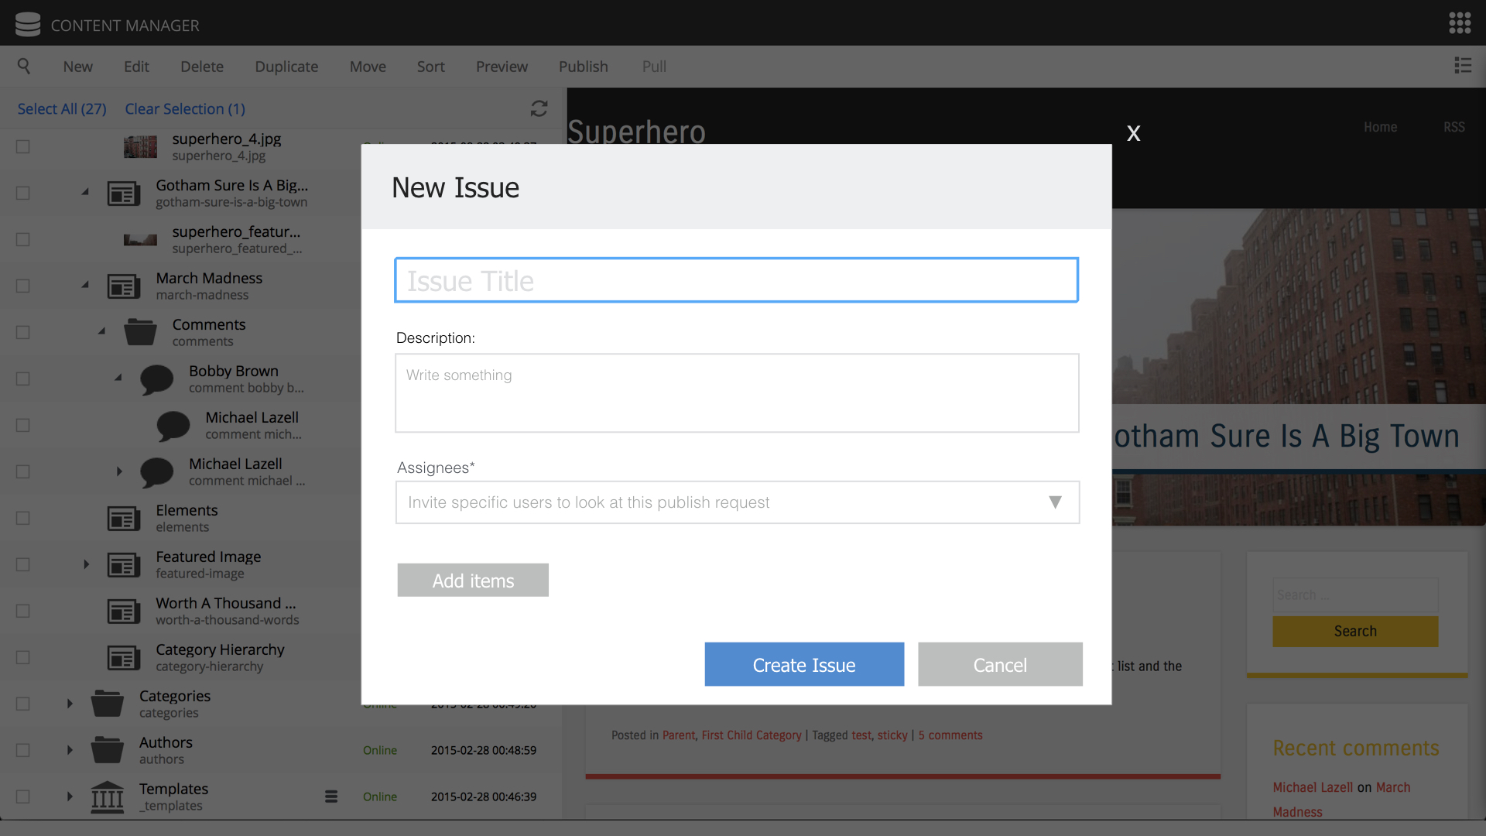The width and height of the screenshot is (1486, 836).
Task: Click Clear Selection (1) link
Action: point(185,109)
